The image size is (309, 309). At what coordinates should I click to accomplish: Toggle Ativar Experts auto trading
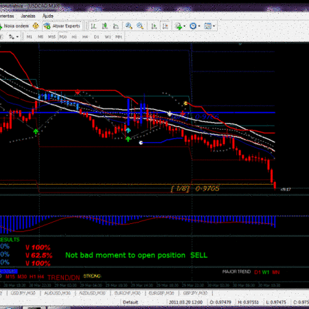pyautogui.click(x=62, y=26)
